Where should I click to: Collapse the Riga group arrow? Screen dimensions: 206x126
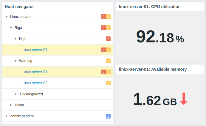(11, 28)
